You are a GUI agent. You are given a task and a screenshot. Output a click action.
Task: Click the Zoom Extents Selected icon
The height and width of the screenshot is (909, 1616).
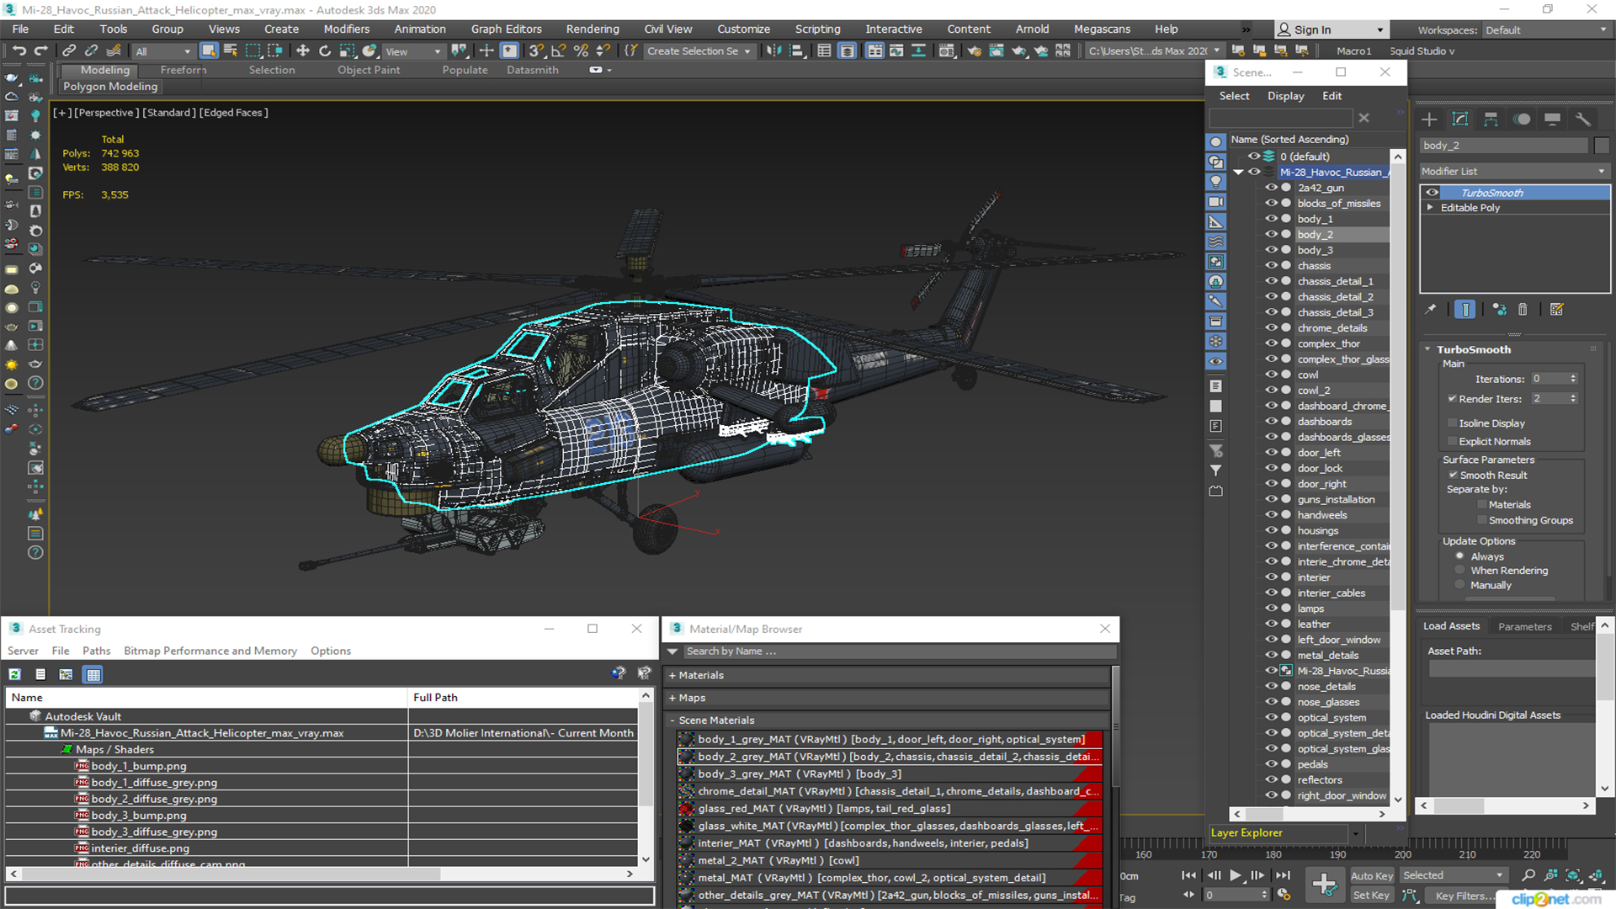click(1573, 875)
